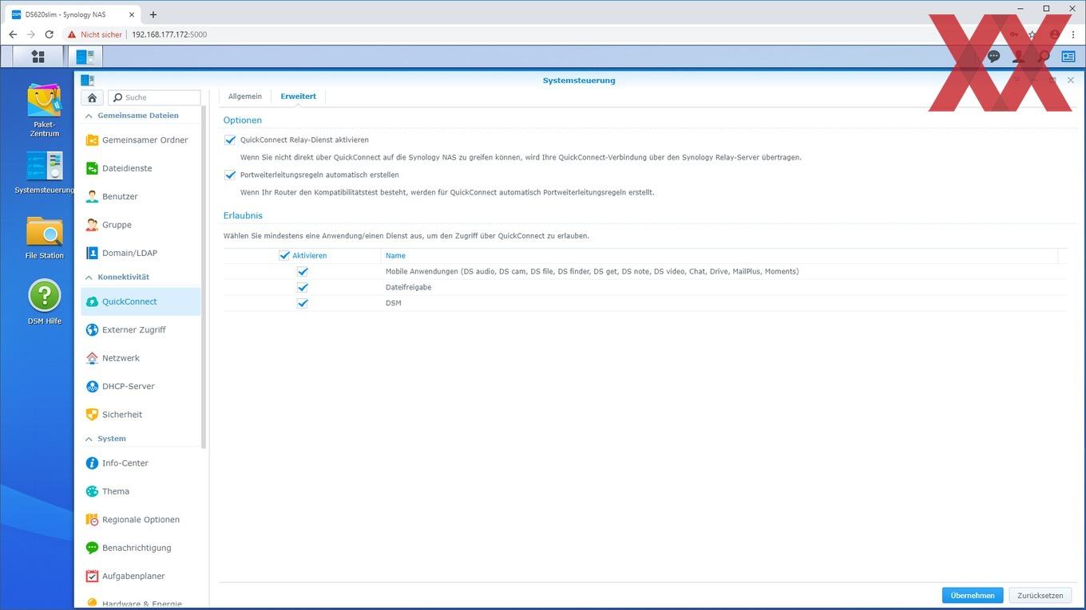The width and height of the screenshot is (1086, 610).
Task: Go back in browser history
Action: point(13,34)
